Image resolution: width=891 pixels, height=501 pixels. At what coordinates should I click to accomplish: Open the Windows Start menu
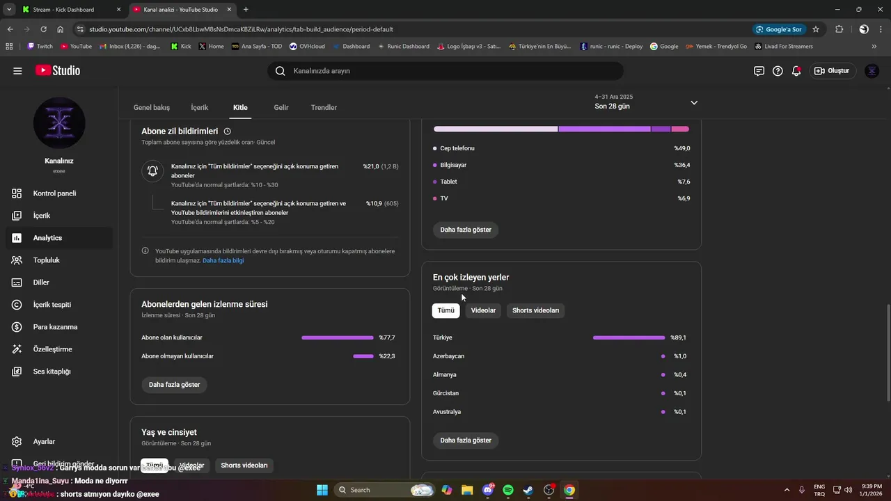[x=322, y=490]
